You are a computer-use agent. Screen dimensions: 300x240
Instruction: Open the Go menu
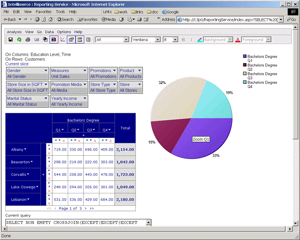(x=39, y=32)
